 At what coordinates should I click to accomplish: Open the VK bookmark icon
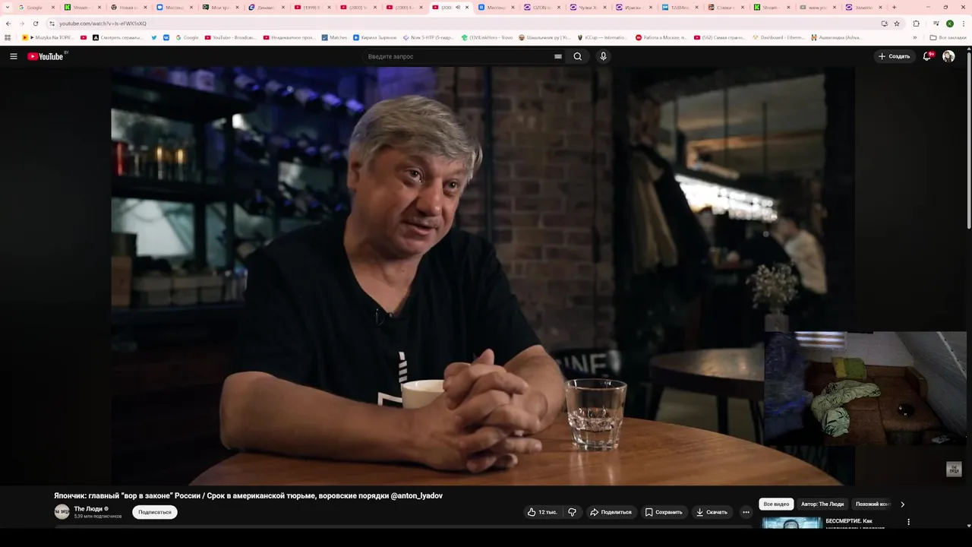pyautogui.click(x=166, y=37)
